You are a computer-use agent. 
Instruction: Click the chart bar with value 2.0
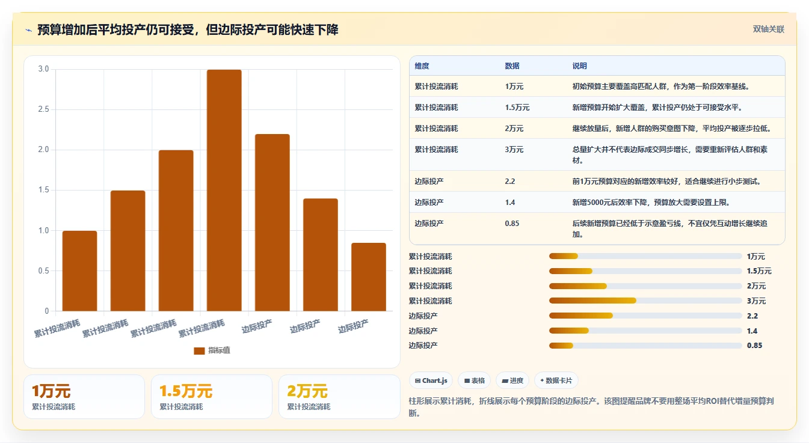click(176, 230)
